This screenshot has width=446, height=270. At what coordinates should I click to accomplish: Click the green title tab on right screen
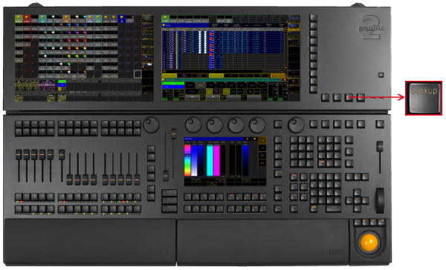coord(165,19)
